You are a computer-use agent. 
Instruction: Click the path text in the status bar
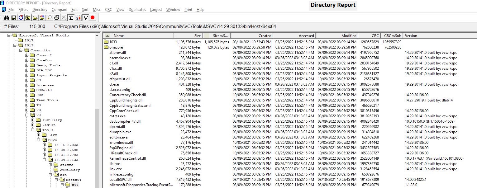pos(165,26)
